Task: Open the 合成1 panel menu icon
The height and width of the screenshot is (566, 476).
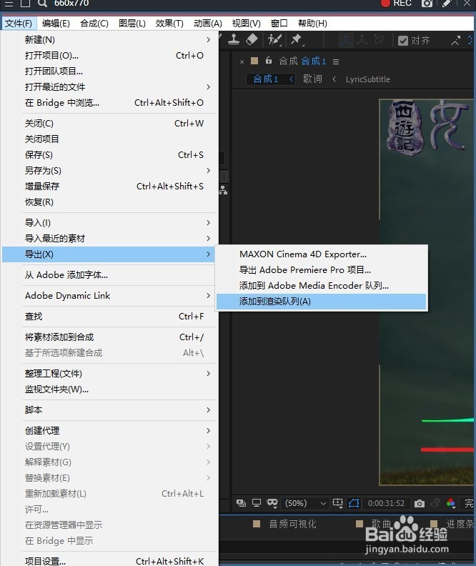Action: tap(336, 61)
